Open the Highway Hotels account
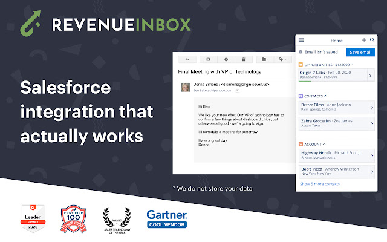 point(334,155)
